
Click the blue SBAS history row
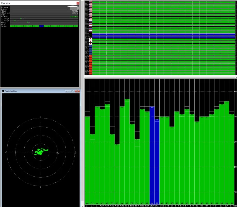[x=163, y=34]
